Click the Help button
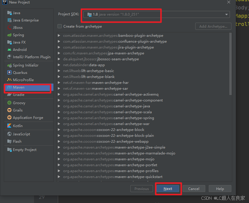The image size is (249, 203). pyautogui.click(x=220, y=189)
